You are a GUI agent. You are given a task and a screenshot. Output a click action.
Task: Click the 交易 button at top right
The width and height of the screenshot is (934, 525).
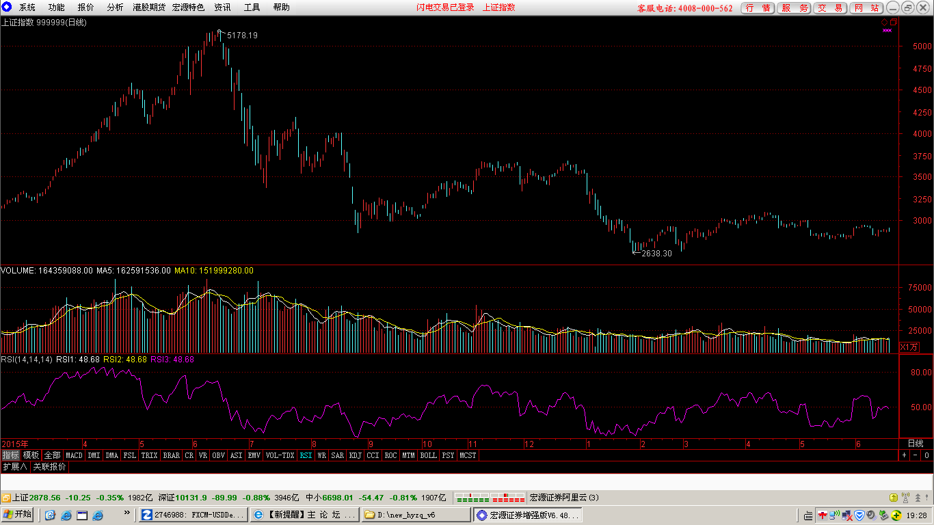(830, 8)
